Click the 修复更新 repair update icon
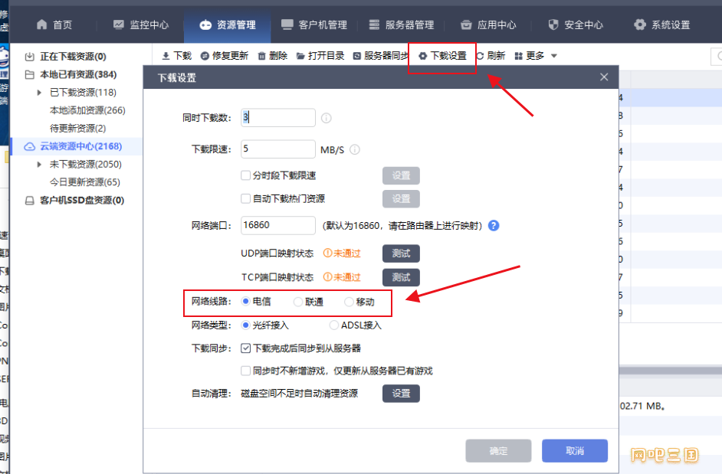The width and height of the screenshot is (722, 474). (205, 56)
